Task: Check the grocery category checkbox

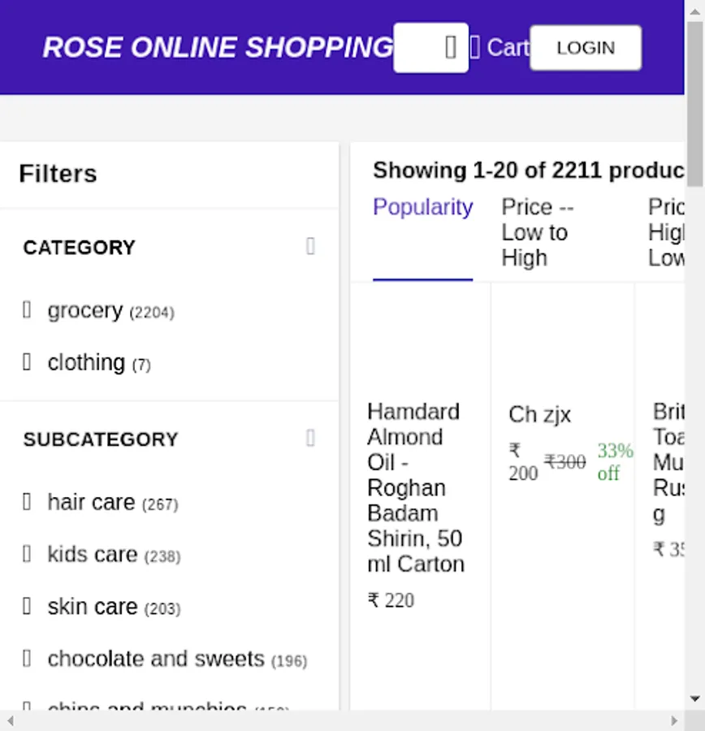Action: [x=27, y=310]
